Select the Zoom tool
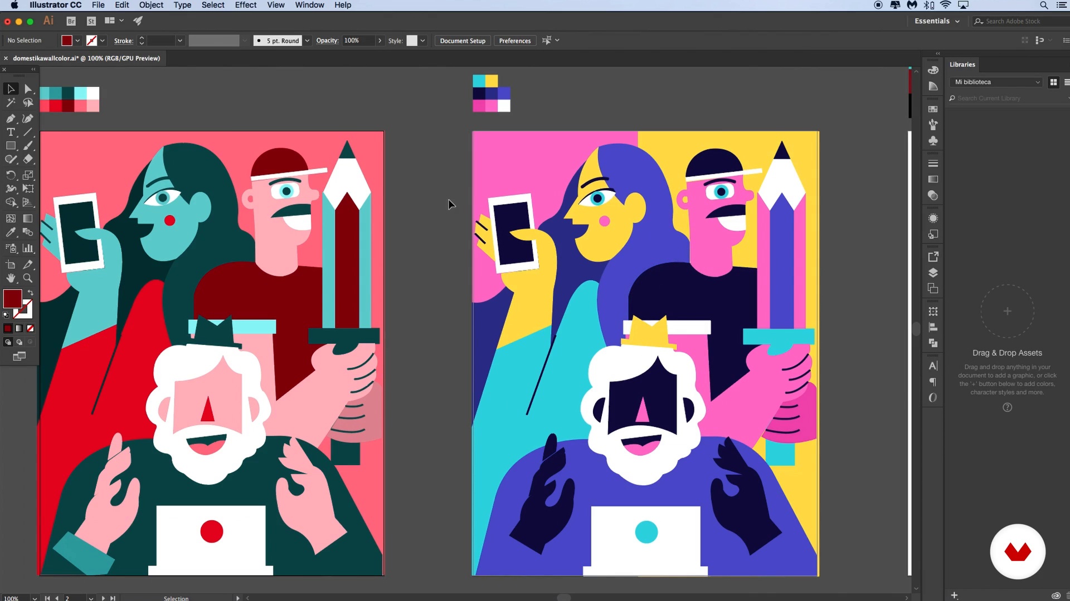1070x601 pixels. click(x=28, y=278)
